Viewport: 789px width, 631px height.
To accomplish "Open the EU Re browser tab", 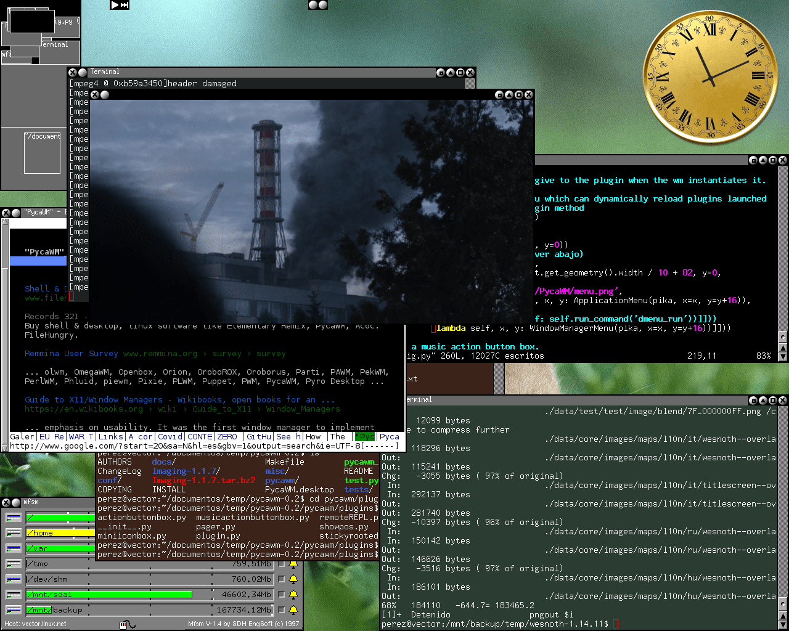I will (x=52, y=437).
